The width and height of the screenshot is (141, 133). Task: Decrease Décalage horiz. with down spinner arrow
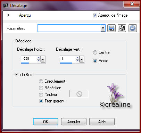point(39,60)
